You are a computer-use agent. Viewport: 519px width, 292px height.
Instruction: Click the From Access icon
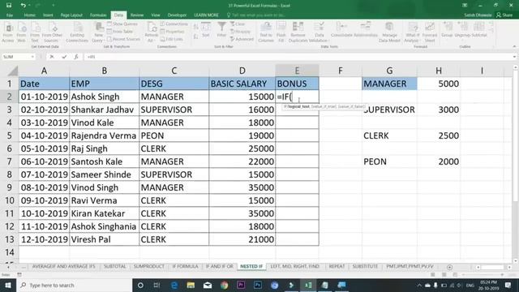point(8,32)
